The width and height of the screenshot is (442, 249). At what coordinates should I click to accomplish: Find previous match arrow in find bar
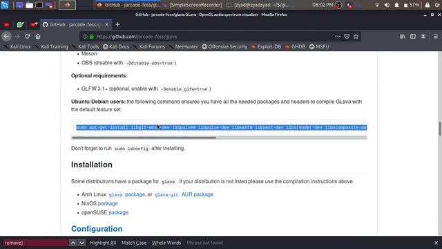73,243
